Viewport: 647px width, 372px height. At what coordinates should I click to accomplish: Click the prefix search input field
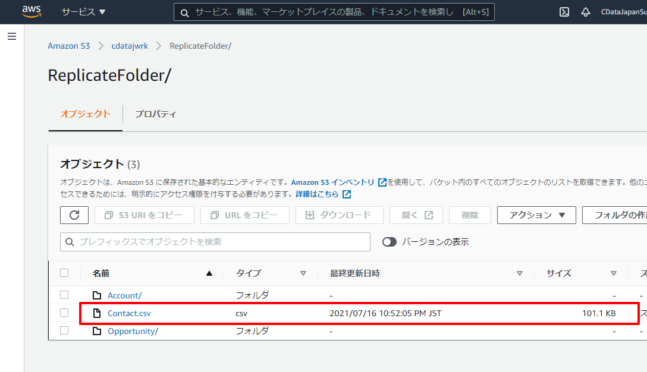coord(214,242)
